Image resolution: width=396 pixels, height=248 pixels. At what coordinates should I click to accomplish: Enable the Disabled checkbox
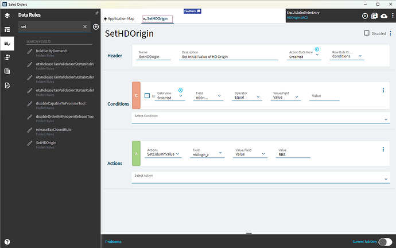(x=367, y=33)
